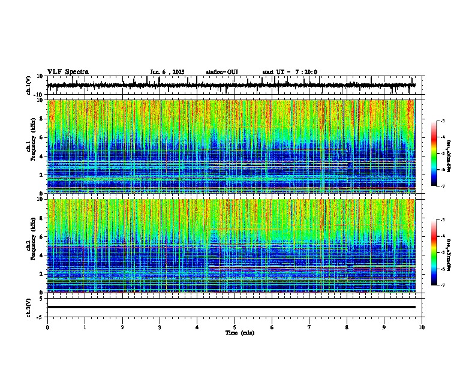The width and height of the screenshot is (475, 367).
Task: Click the "start UT = 7:20:0" label
Action: [290, 72]
